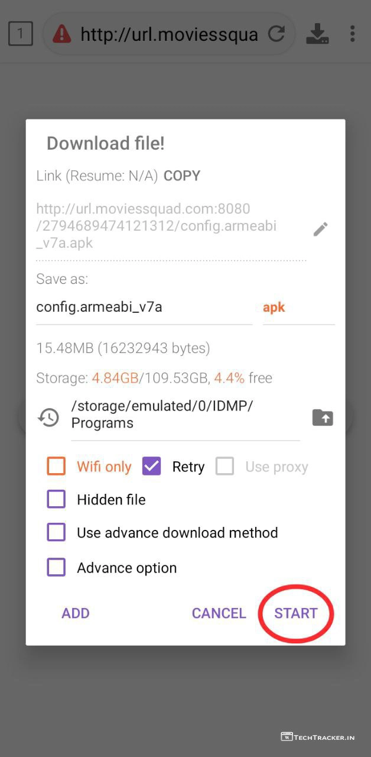Tap ADD to queue the download
Viewport: 371px width, 757px height.
coord(76,613)
